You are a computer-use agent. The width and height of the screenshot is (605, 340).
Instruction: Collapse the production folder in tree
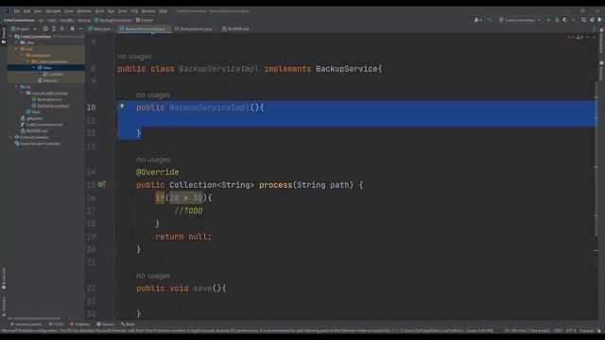click(22, 55)
